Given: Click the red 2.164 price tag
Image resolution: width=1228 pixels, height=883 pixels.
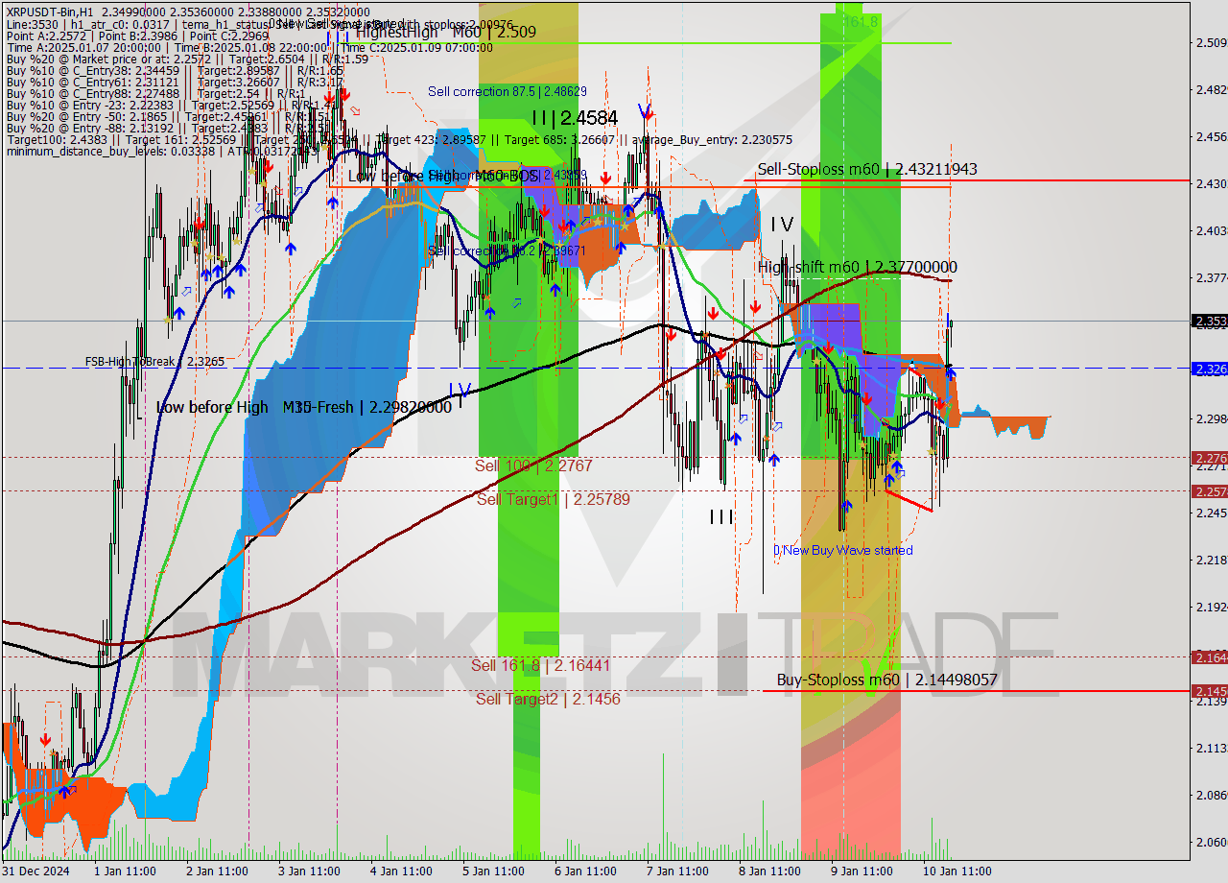Looking at the screenshot, I should click(1209, 656).
